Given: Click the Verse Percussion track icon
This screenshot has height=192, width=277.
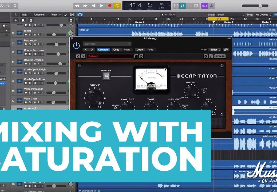Looking at the screenshot, I should tap(19, 91).
